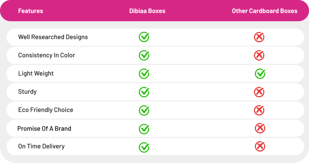Click the Other Cardboard Boxes header

tap(264, 11)
